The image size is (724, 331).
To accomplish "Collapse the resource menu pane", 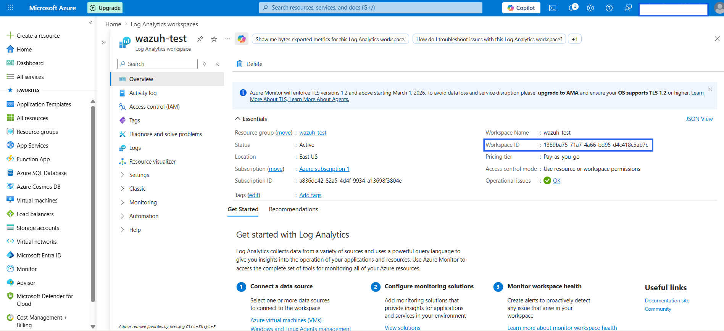I will (217, 64).
